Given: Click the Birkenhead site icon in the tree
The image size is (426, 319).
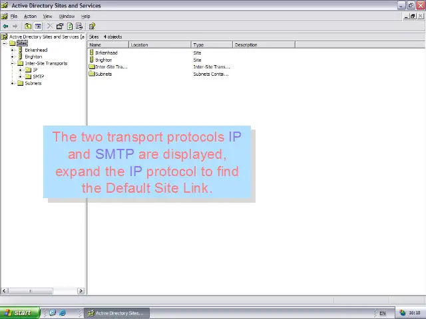Looking at the screenshot, I should [20, 50].
